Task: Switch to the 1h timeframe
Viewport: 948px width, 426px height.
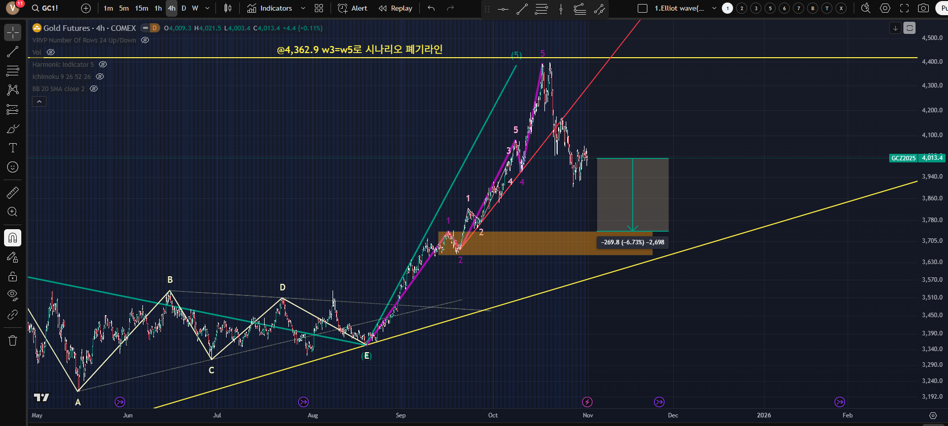Action: pos(158,8)
